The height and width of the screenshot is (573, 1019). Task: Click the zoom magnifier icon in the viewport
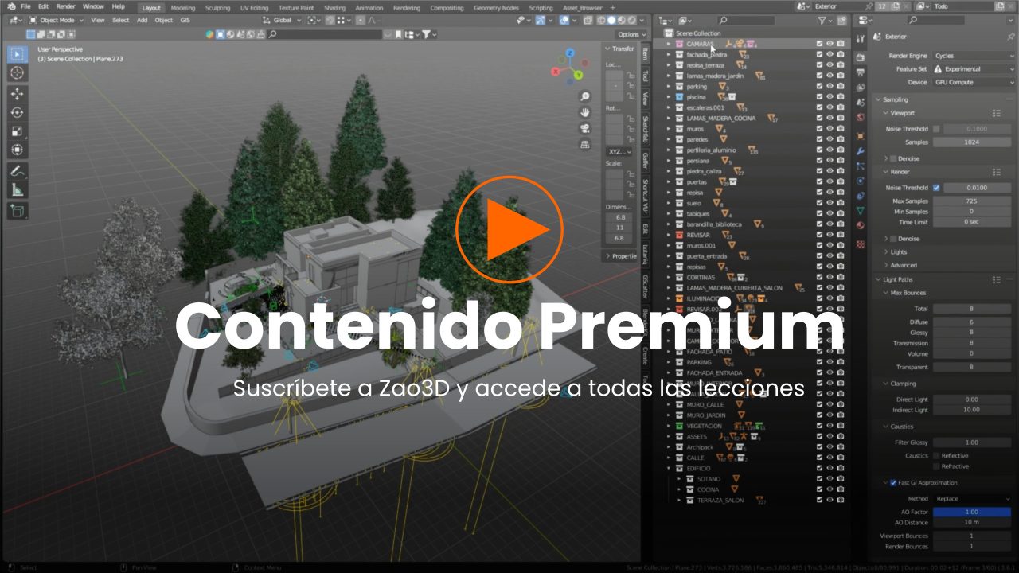pos(584,95)
